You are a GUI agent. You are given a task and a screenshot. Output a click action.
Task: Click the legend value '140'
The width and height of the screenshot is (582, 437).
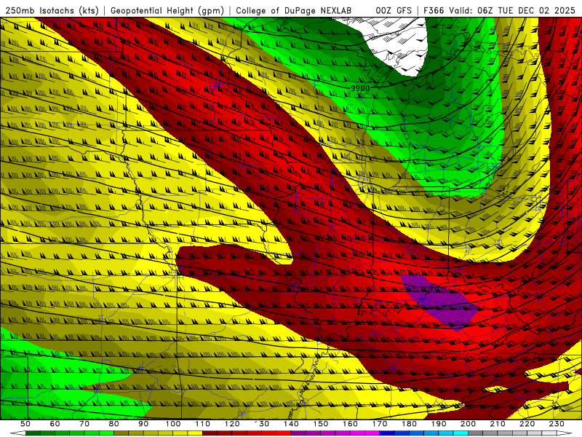point(291,424)
